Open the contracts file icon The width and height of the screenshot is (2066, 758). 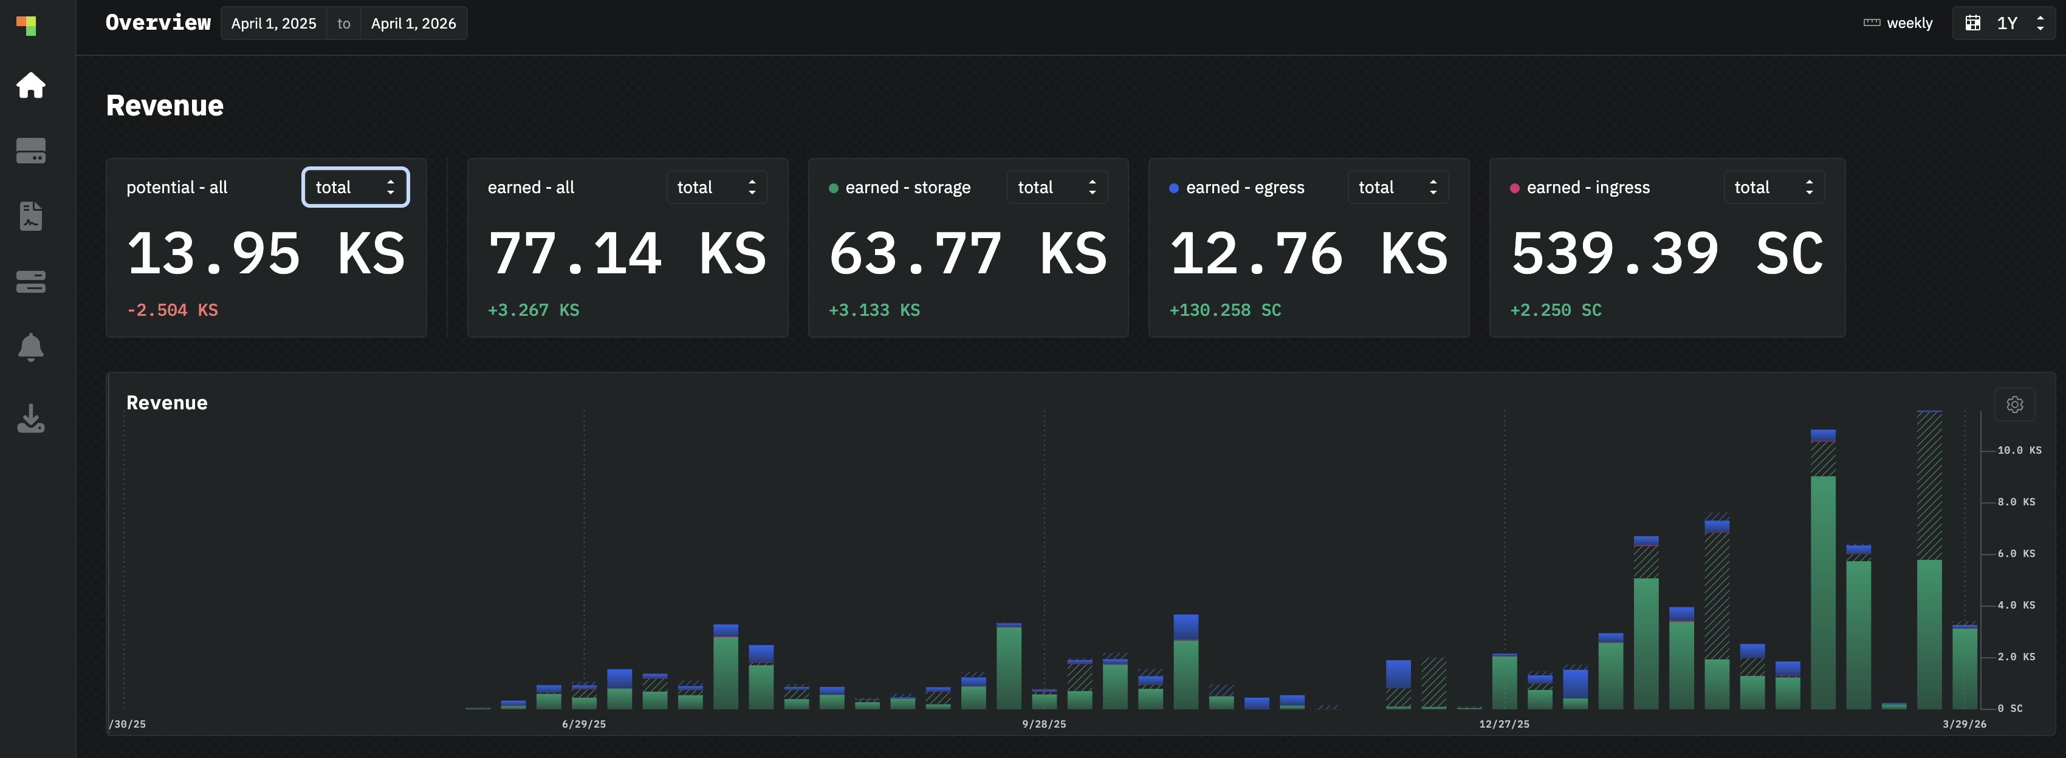[30, 216]
